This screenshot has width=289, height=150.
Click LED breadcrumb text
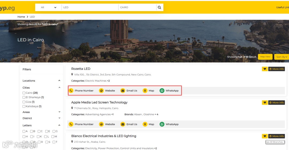click(32, 17)
